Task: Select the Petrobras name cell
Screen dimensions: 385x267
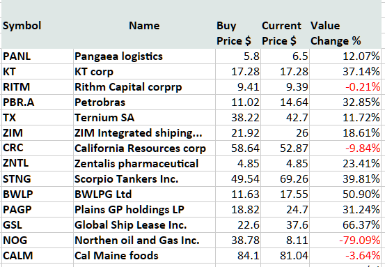Action: [144, 102]
